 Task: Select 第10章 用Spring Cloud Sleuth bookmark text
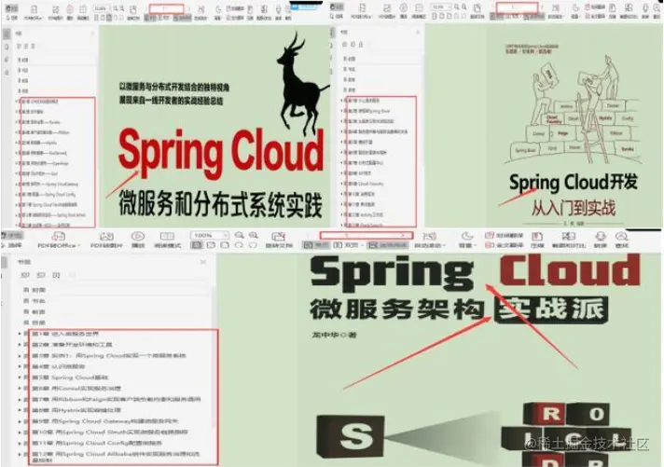[x=110, y=433]
